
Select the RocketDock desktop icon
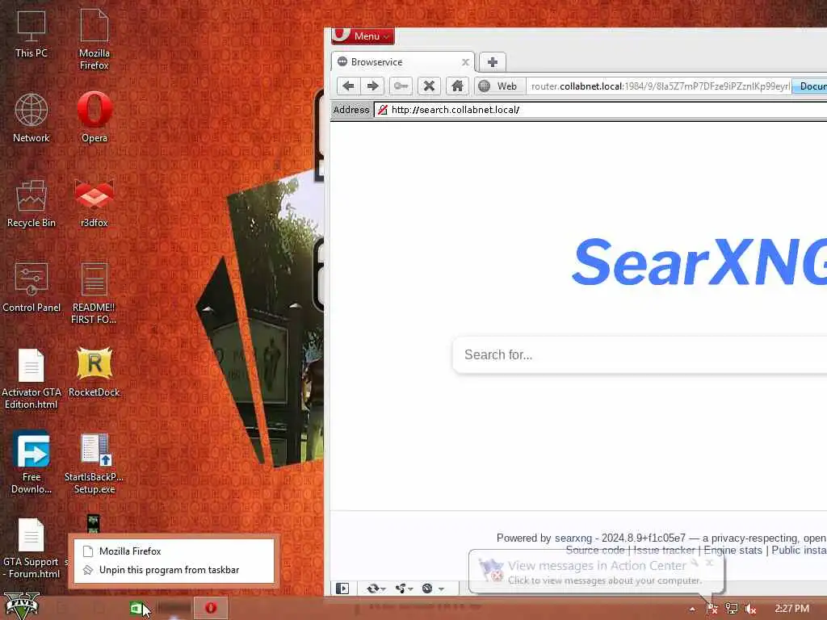tap(94, 372)
